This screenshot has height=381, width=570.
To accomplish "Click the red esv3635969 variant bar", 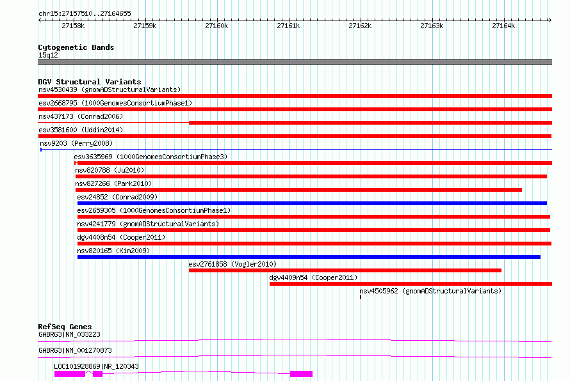I will (313, 163).
